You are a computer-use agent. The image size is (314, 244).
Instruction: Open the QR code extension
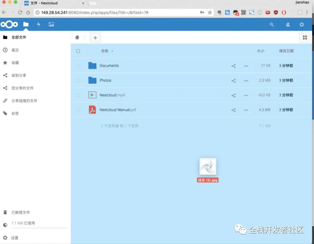(x=244, y=13)
